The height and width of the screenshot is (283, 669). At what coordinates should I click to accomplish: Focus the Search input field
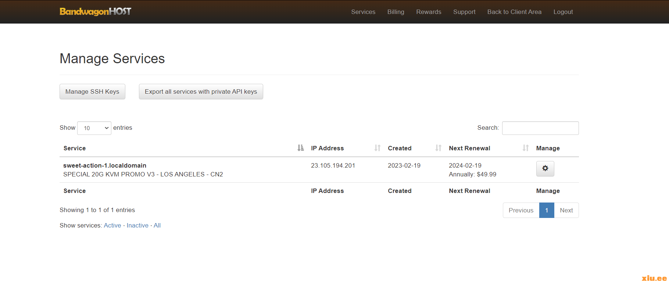coord(540,128)
